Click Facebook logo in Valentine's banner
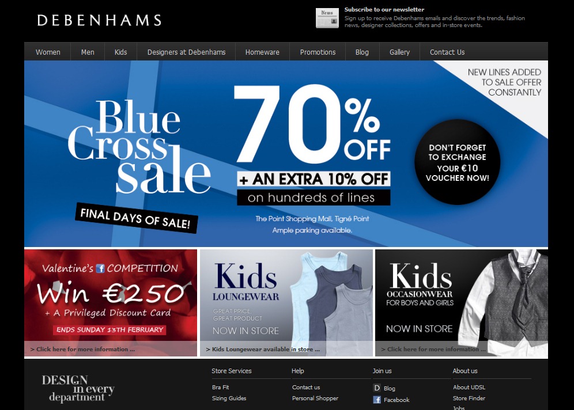The width and height of the screenshot is (574, 410). point(100,268)
